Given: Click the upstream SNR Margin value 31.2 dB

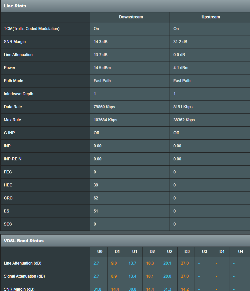Looking at the screenshot, I should click(x=180, y=42).
